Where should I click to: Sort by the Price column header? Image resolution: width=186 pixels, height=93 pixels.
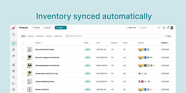click(x=126, y=43)
